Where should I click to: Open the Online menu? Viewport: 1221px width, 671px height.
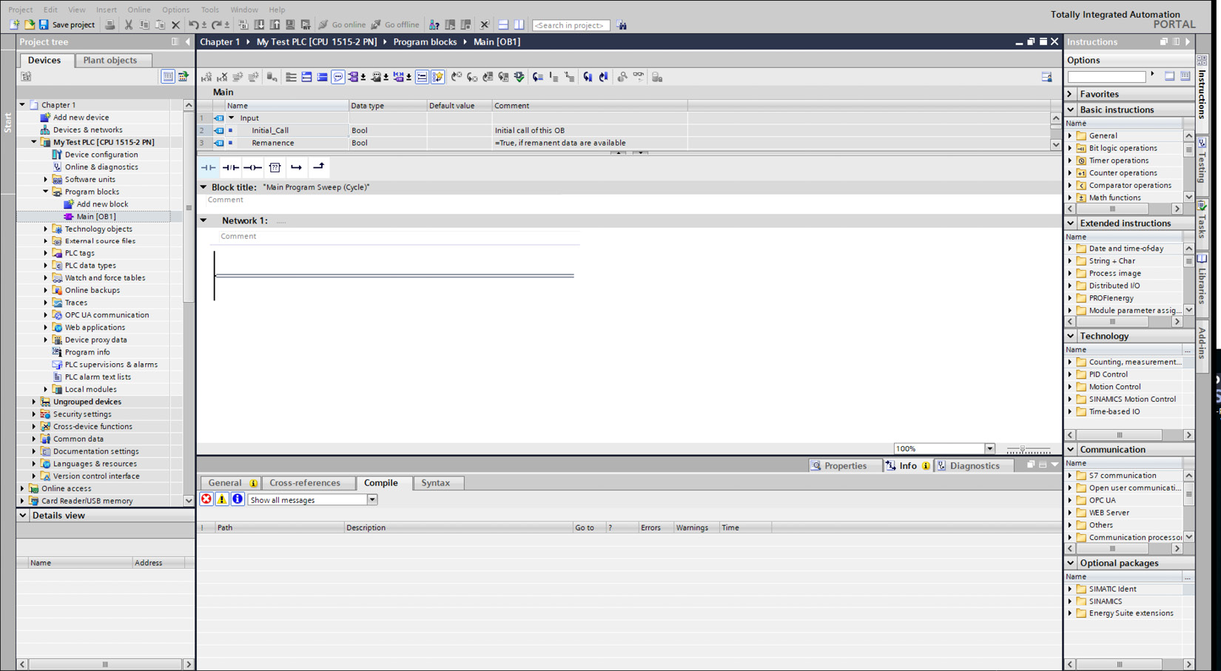pyautogui.click(x=138, y=10)
